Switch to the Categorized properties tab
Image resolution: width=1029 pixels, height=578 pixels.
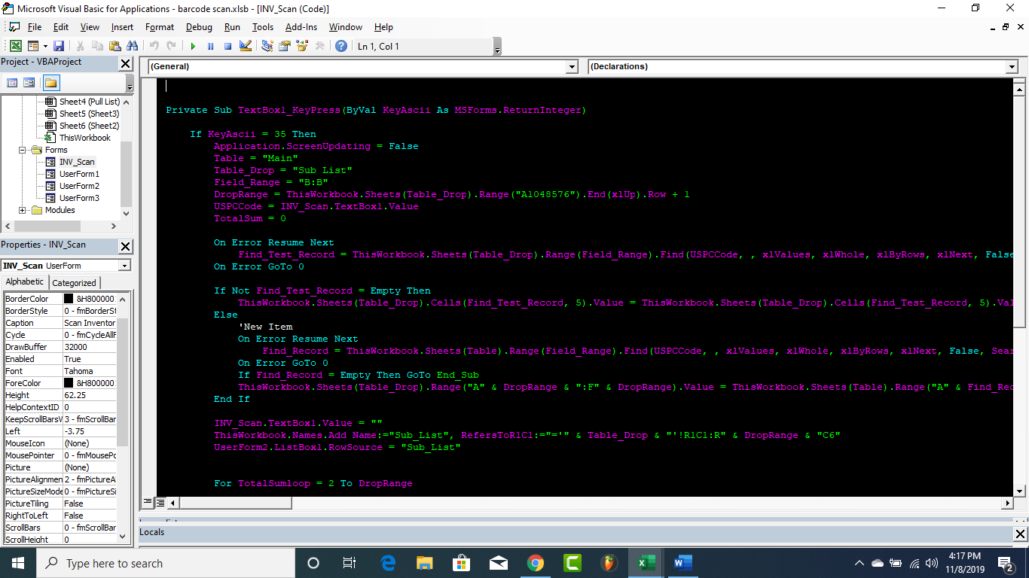click(x=74, y=282)
